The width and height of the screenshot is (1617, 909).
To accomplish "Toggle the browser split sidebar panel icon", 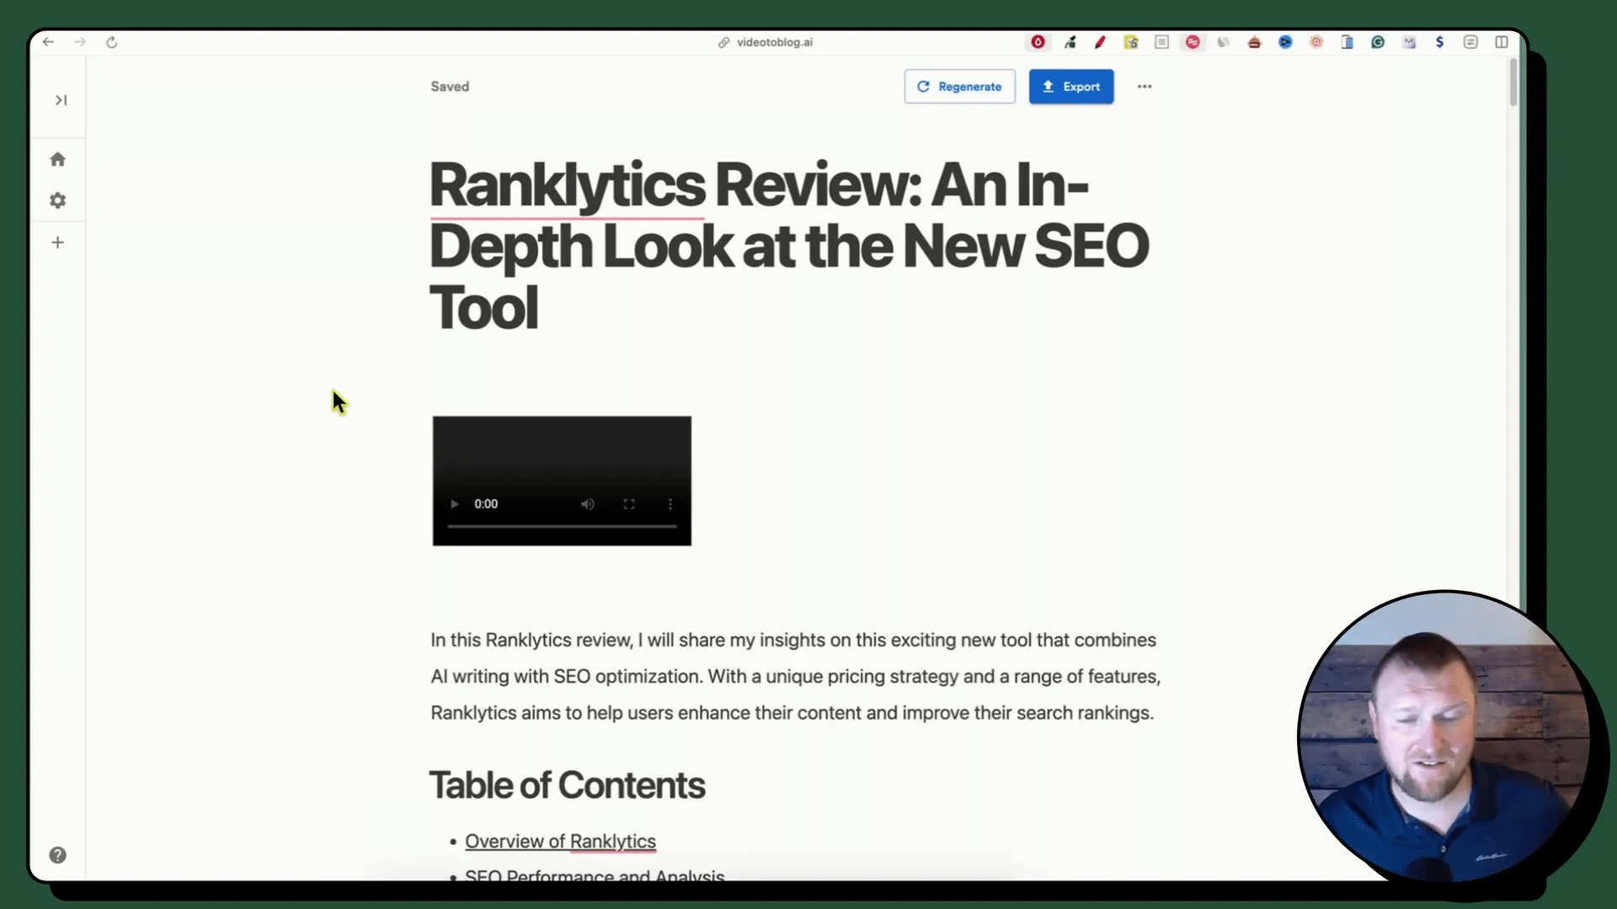I will tap(1502, 42).
